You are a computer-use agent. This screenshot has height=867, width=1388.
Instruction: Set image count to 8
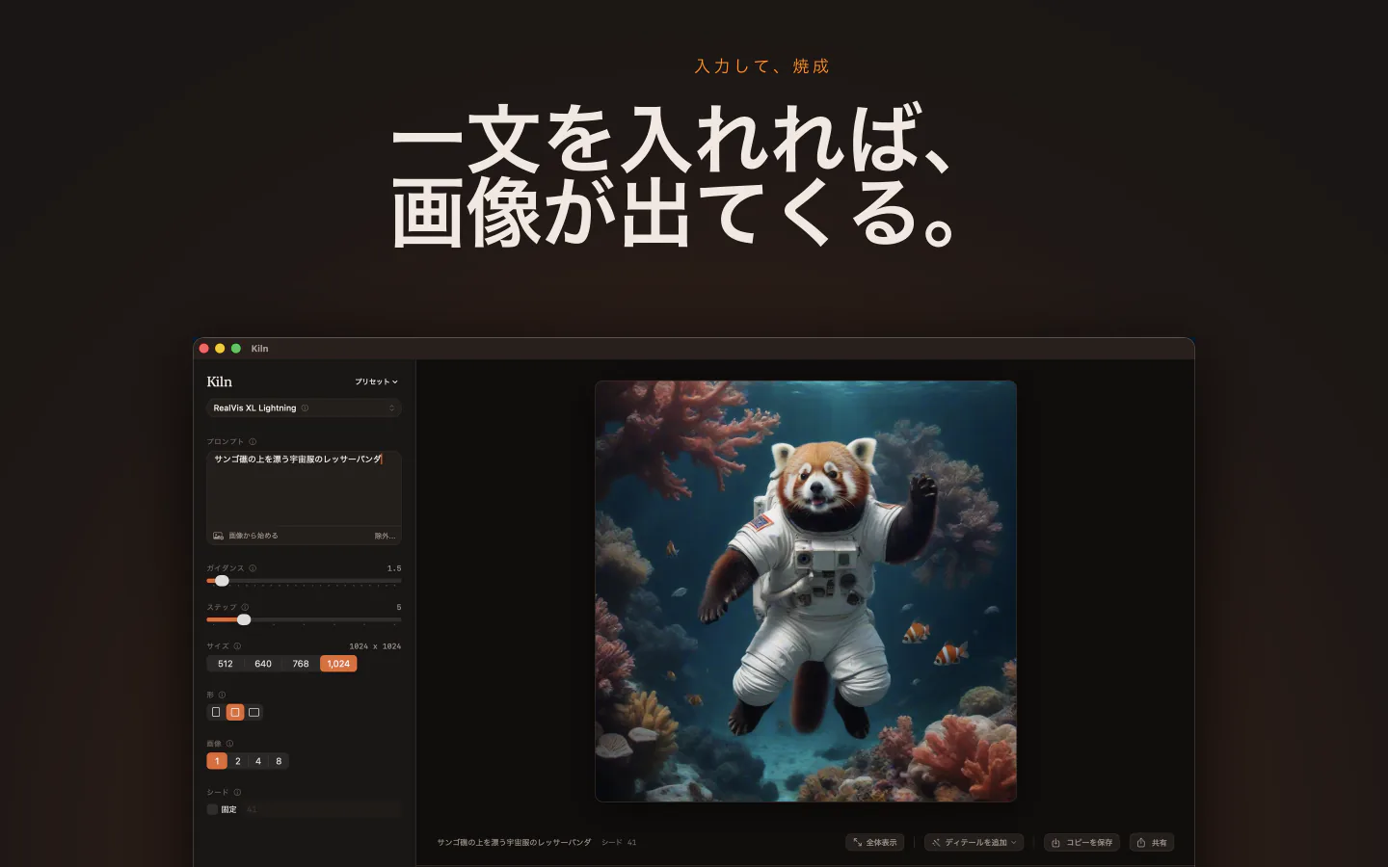279,761
